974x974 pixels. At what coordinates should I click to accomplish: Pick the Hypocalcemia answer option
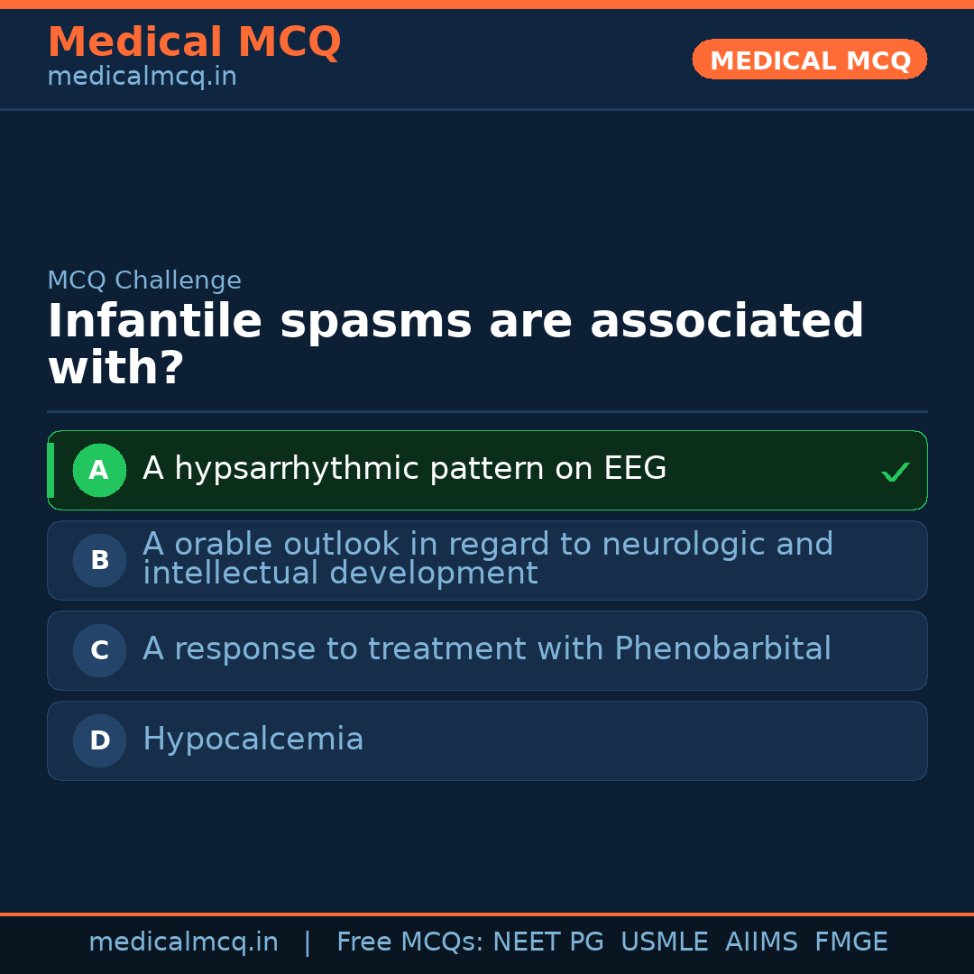tap(253, 740)
